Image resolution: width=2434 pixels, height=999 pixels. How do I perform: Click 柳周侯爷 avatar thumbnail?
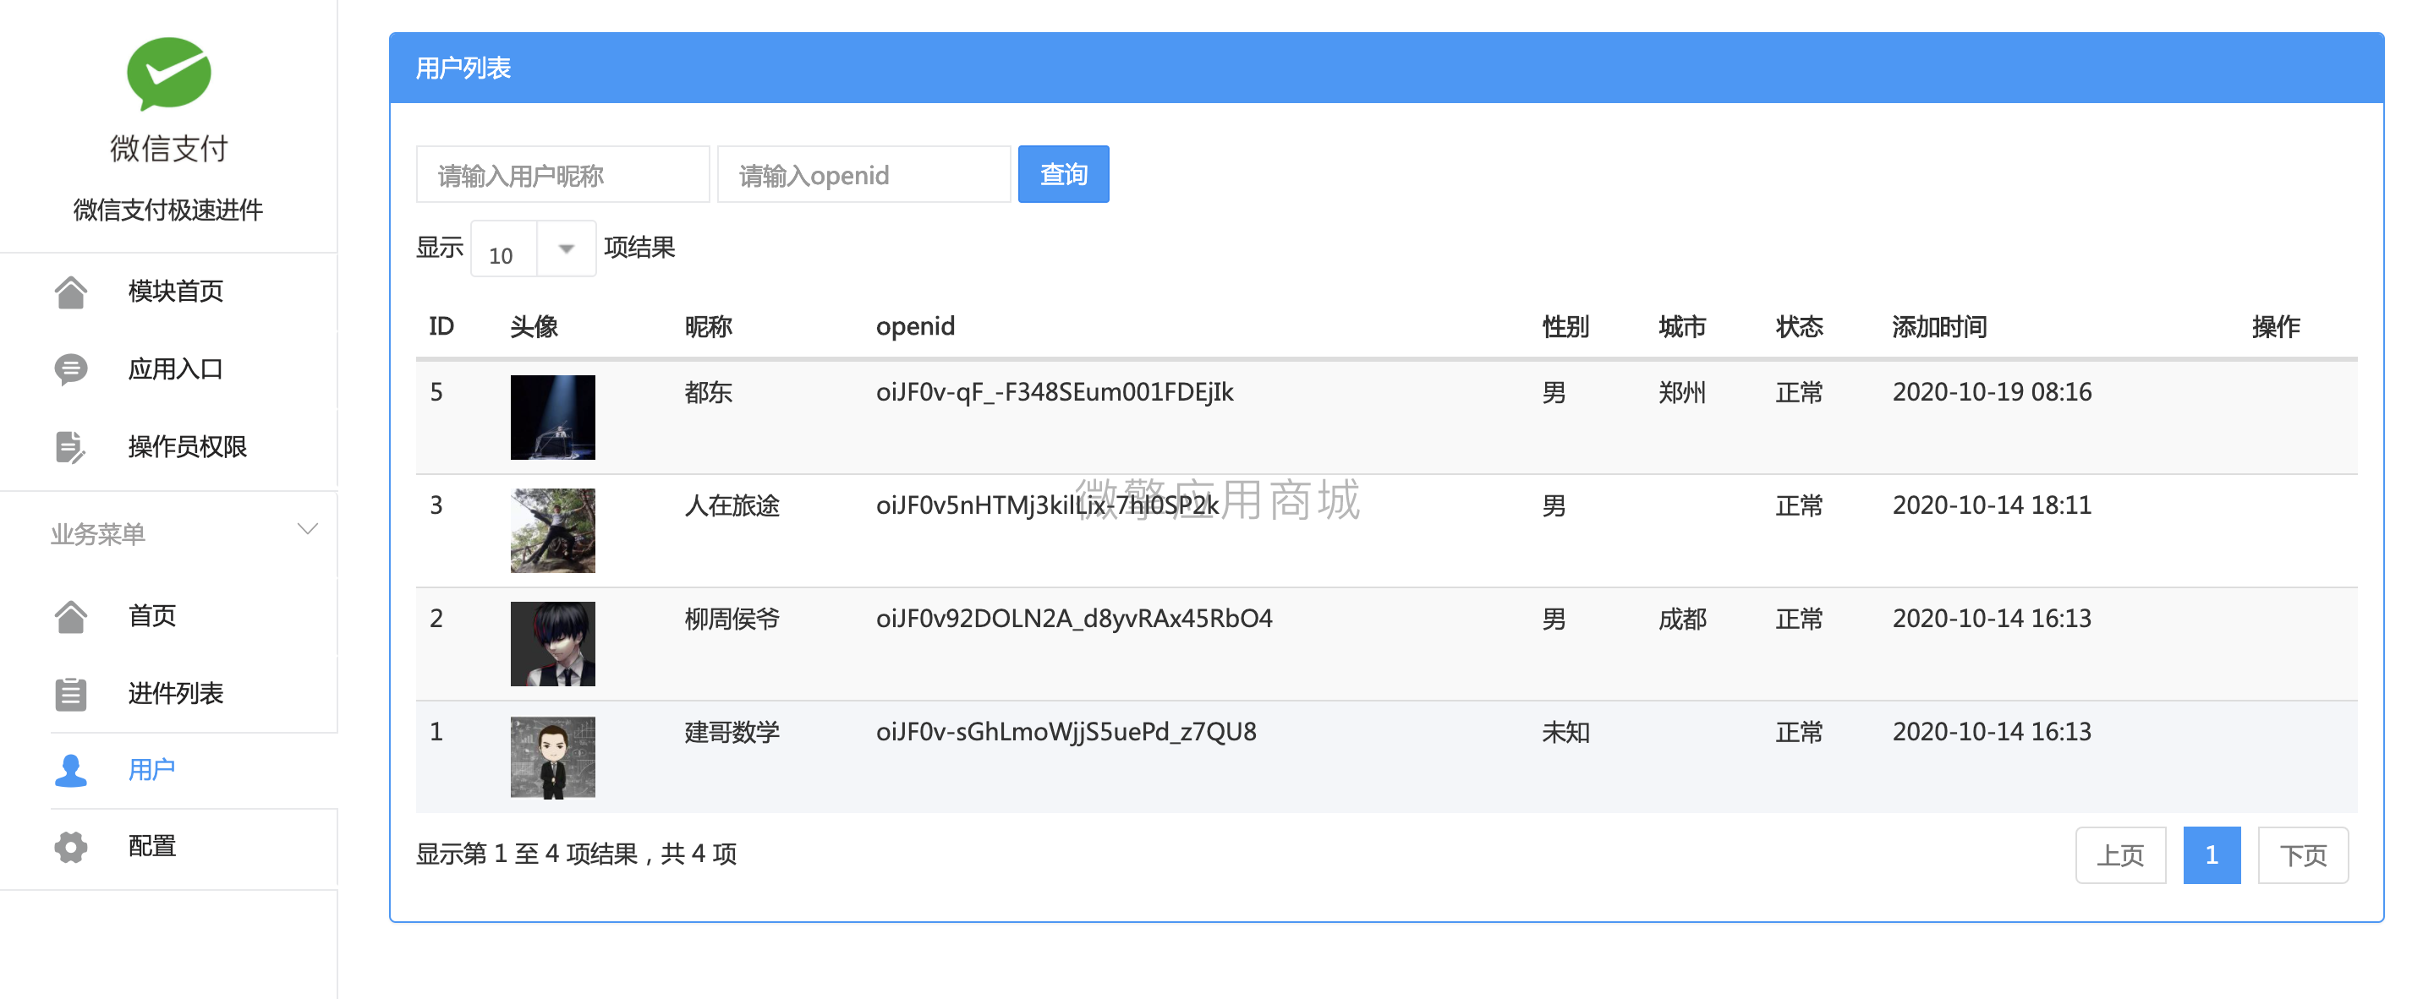tap(553, 644)
